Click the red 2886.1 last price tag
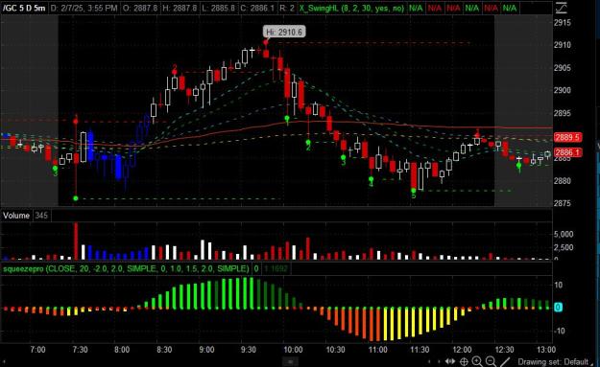 568,152
